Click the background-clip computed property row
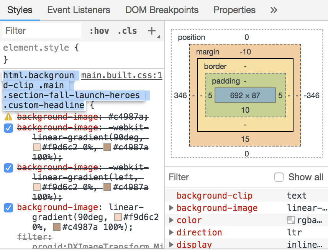Viewport: 328px width, 250px height. point(246,196)
